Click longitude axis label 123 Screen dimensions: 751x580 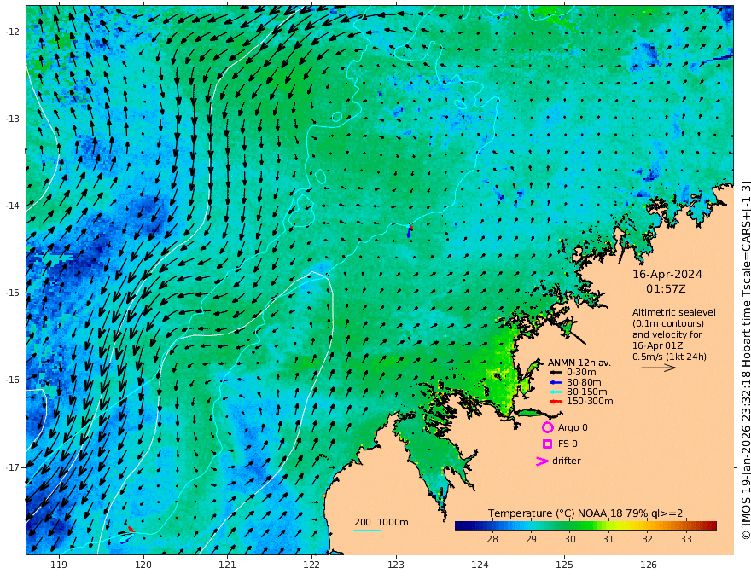[396, 565]
